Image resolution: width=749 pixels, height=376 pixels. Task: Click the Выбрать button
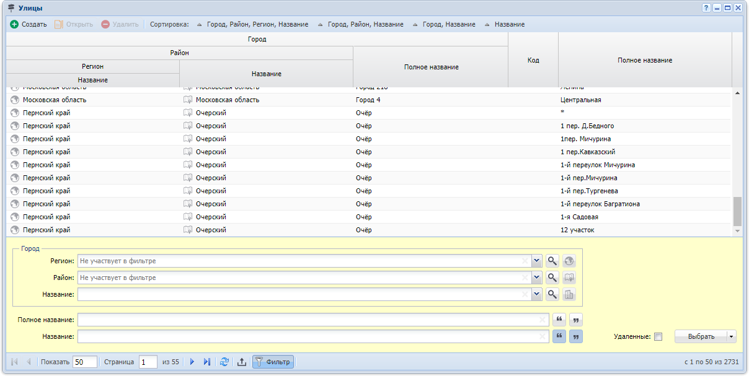(x=701, y=337)
